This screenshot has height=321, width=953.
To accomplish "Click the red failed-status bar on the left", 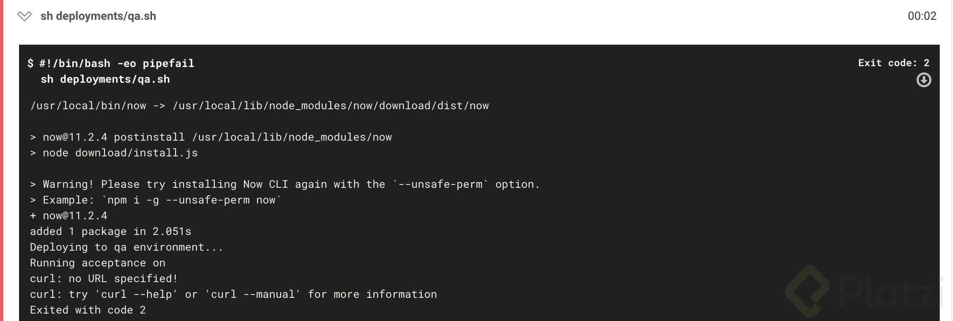I will click(x=2, y=160).
